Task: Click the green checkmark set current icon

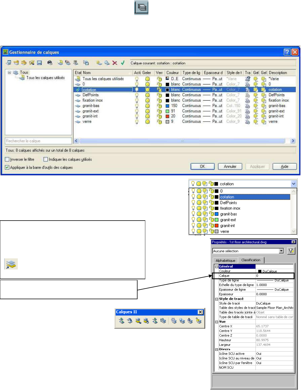Action: point(123,63)
